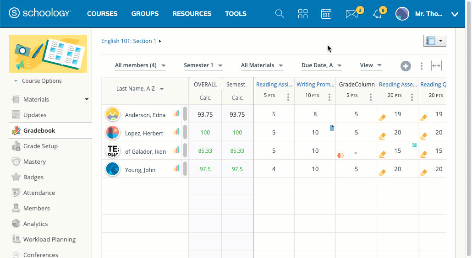Open the RESOURCES menu
Screen dimensions: 472x258
[x=192, y=14]
